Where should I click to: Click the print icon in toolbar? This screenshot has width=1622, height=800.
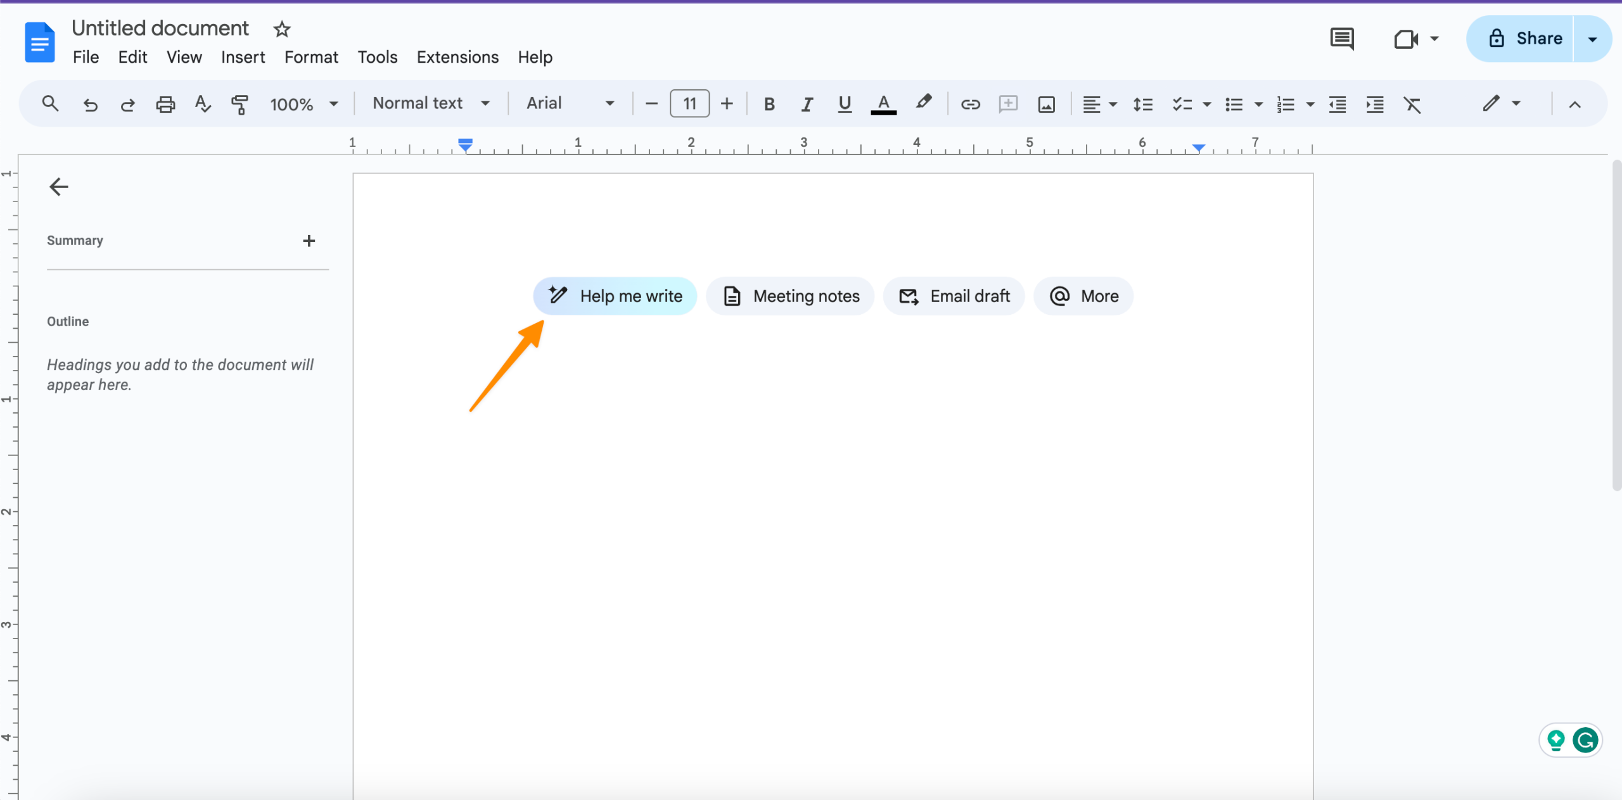165,104
